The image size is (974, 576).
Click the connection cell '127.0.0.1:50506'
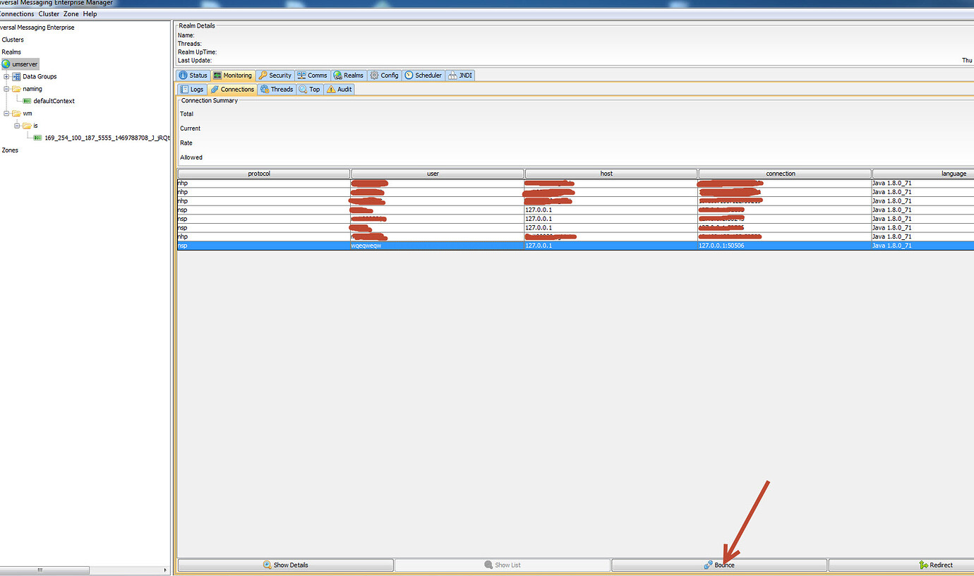tap(785, 246)
